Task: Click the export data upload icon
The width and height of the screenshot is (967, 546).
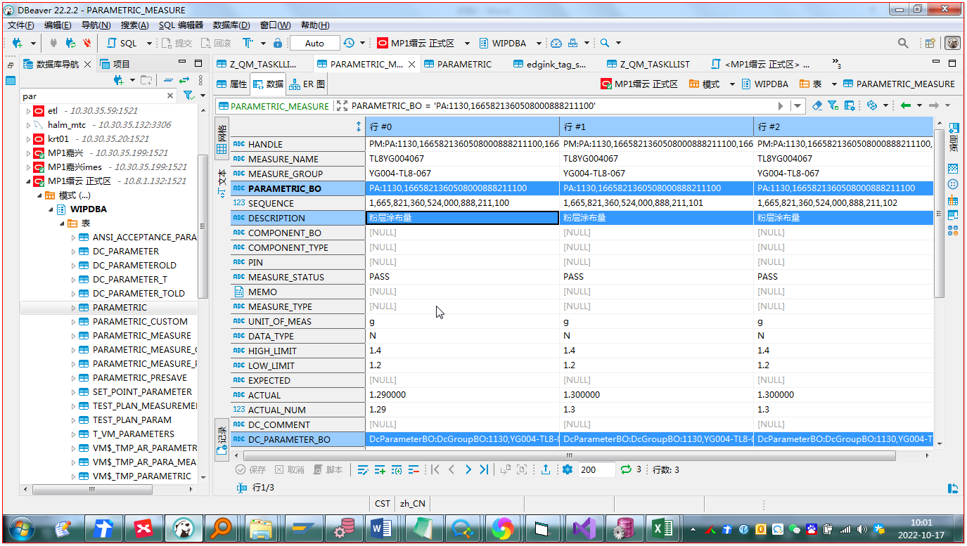Action: (545, 469)
